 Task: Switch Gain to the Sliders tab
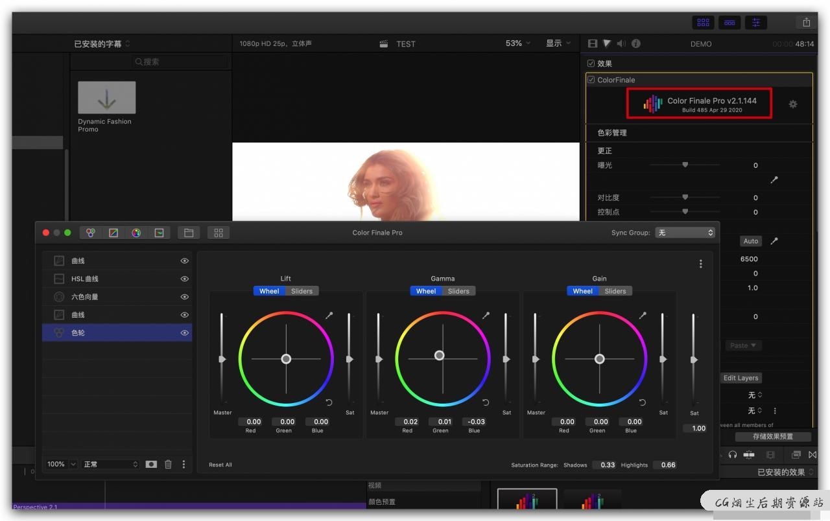[615, 291]
